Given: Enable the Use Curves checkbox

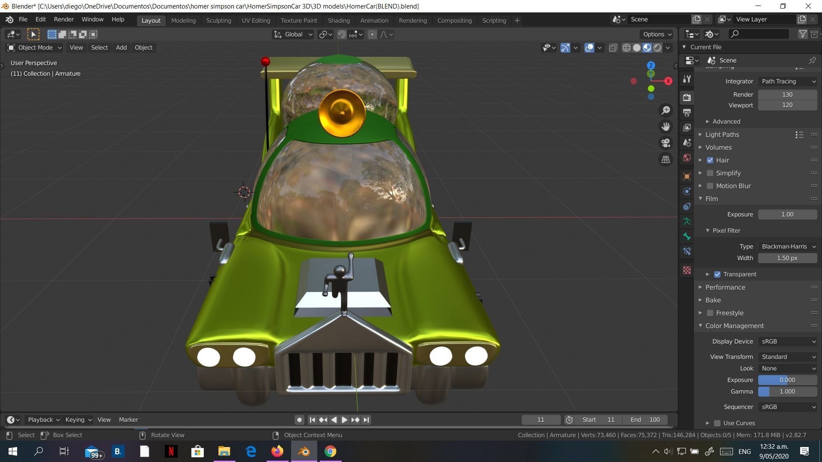Looking at the screenshot, I should pos(717,423).
